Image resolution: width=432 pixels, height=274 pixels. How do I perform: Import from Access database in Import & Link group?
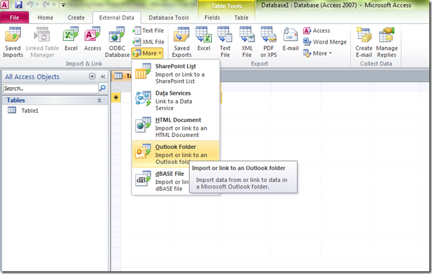pyautogui.click(x=93, y=39)
